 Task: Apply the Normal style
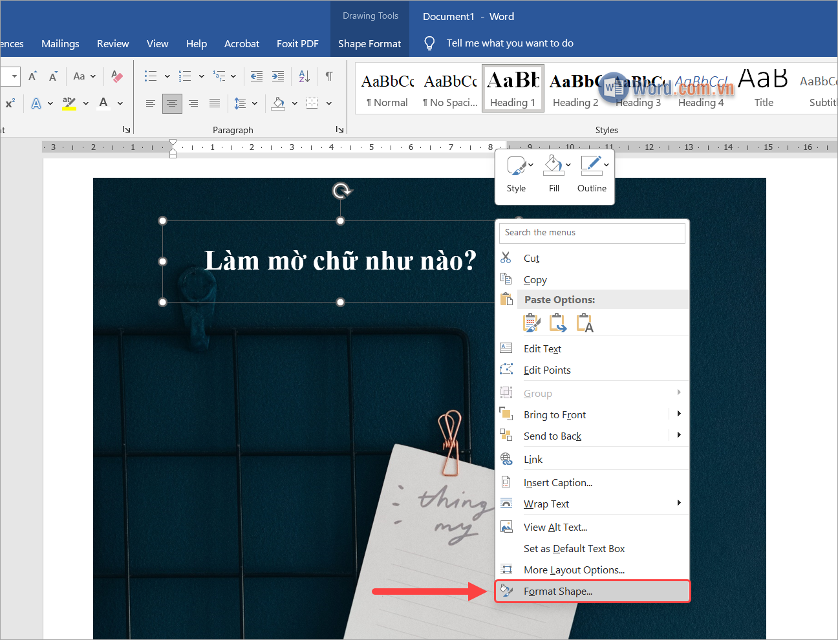pos(387,89)
